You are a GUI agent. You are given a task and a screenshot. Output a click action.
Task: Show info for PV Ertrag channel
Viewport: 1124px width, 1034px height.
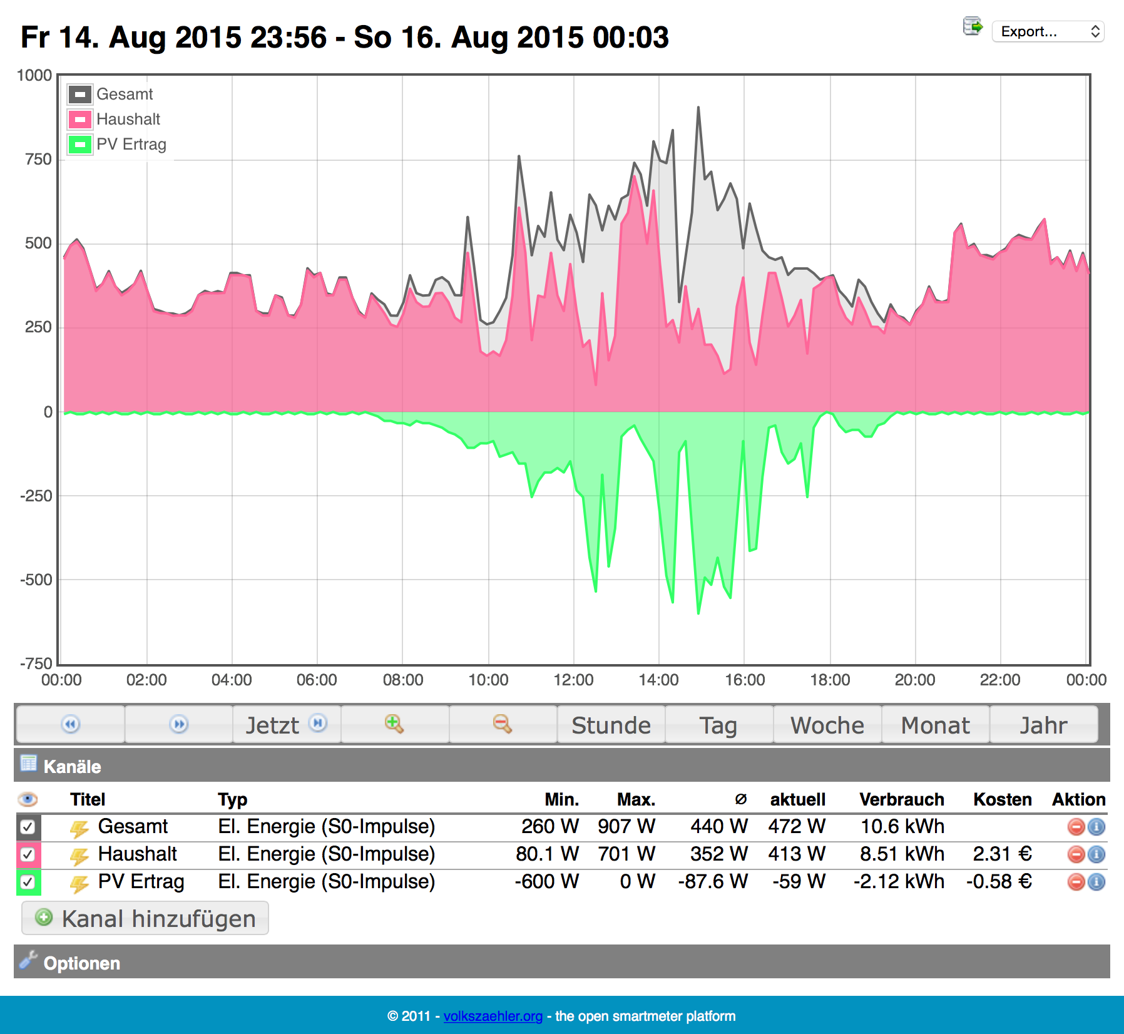pyautogui.click(x=1096, y=882)
